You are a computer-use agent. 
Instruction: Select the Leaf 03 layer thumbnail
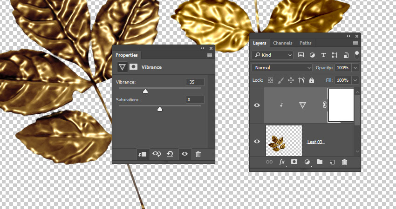pyautogui.click(x=284, y=141)
